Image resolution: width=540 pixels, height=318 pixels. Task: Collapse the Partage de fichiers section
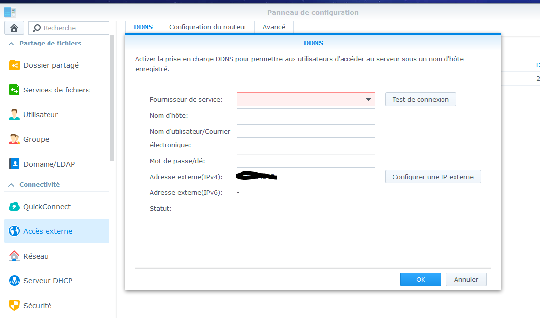[11, 44]
